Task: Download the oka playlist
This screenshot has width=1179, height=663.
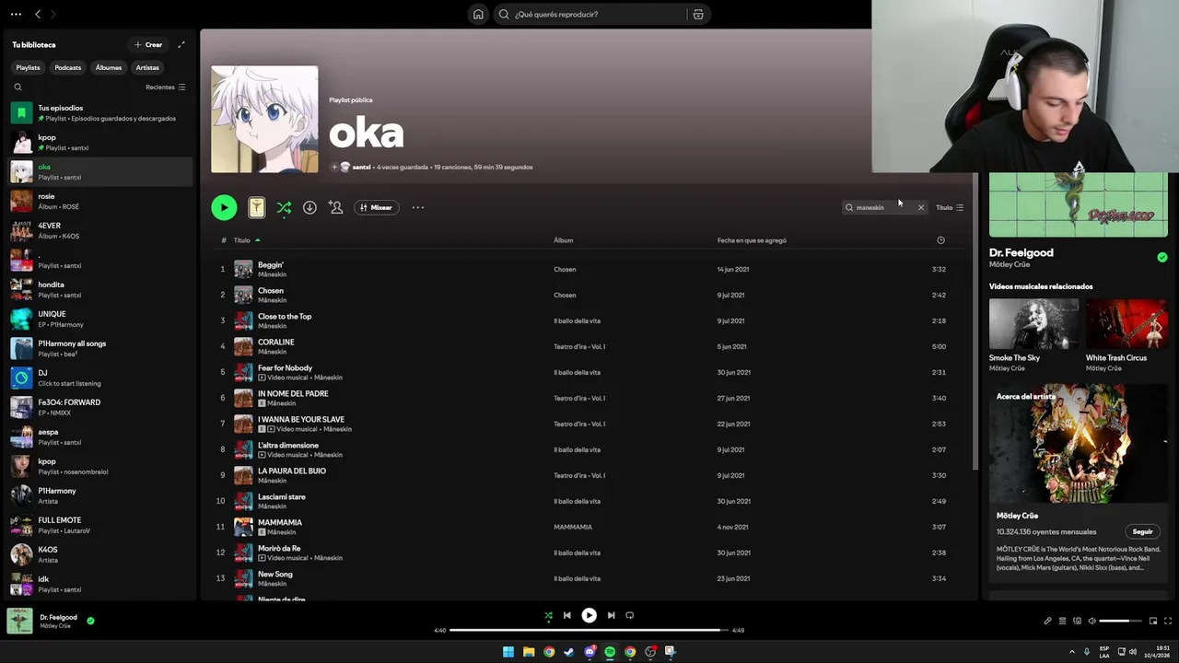Action: pyautogui.click(x=309, y=207)
